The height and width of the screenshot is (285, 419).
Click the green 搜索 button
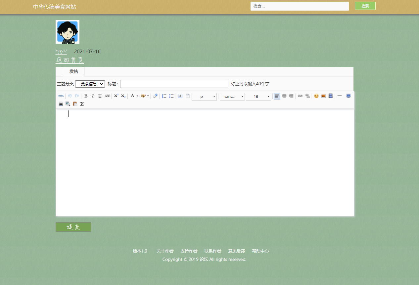(365, 6)
